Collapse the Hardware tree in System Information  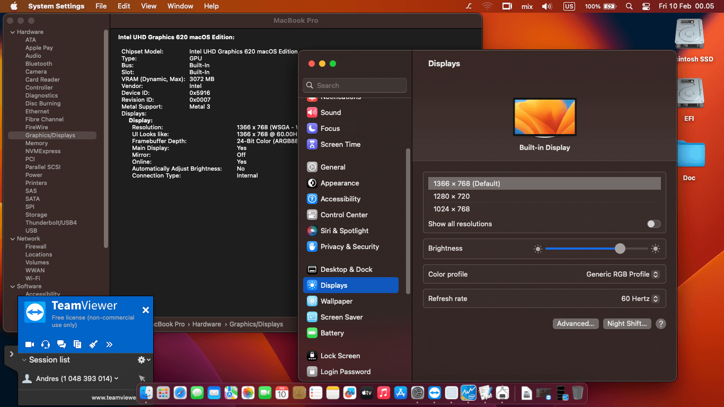[x=12, y=32]
